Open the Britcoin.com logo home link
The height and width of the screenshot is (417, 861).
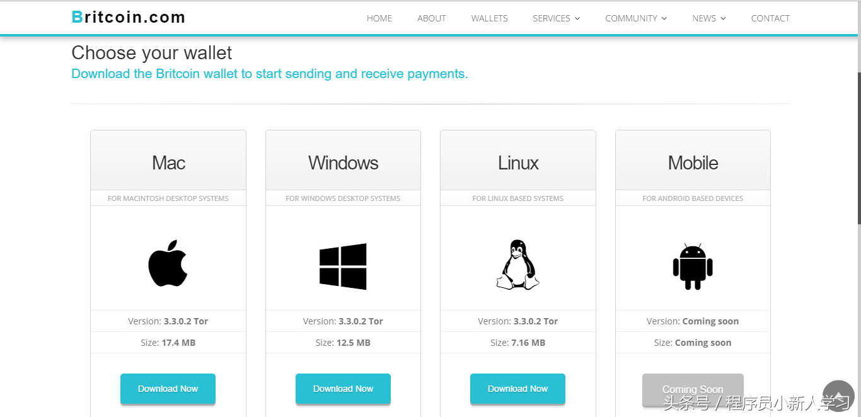[x=129, y=17]
